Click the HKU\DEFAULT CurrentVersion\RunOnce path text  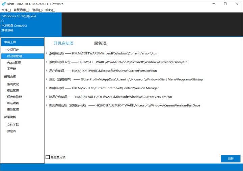148,105
